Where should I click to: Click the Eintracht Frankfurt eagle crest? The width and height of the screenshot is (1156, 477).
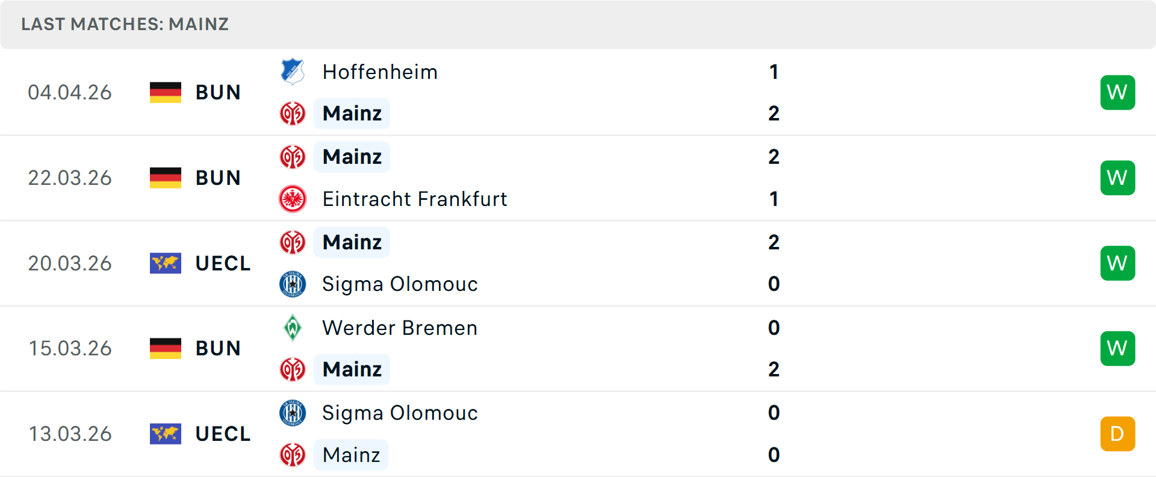(x=293, y=199)
